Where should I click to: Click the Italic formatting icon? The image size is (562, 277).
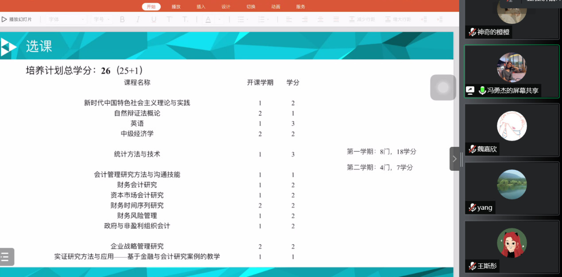click(x=138, y=19)
